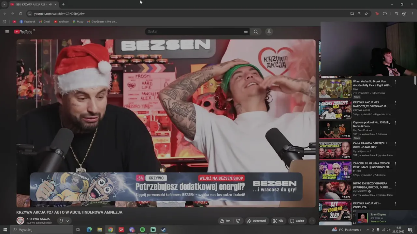
Task: Open the Facebook bookmark
Action: (x=27, y=22)
